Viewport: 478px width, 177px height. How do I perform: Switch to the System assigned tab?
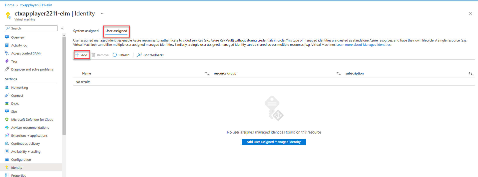tap(86, 31)
